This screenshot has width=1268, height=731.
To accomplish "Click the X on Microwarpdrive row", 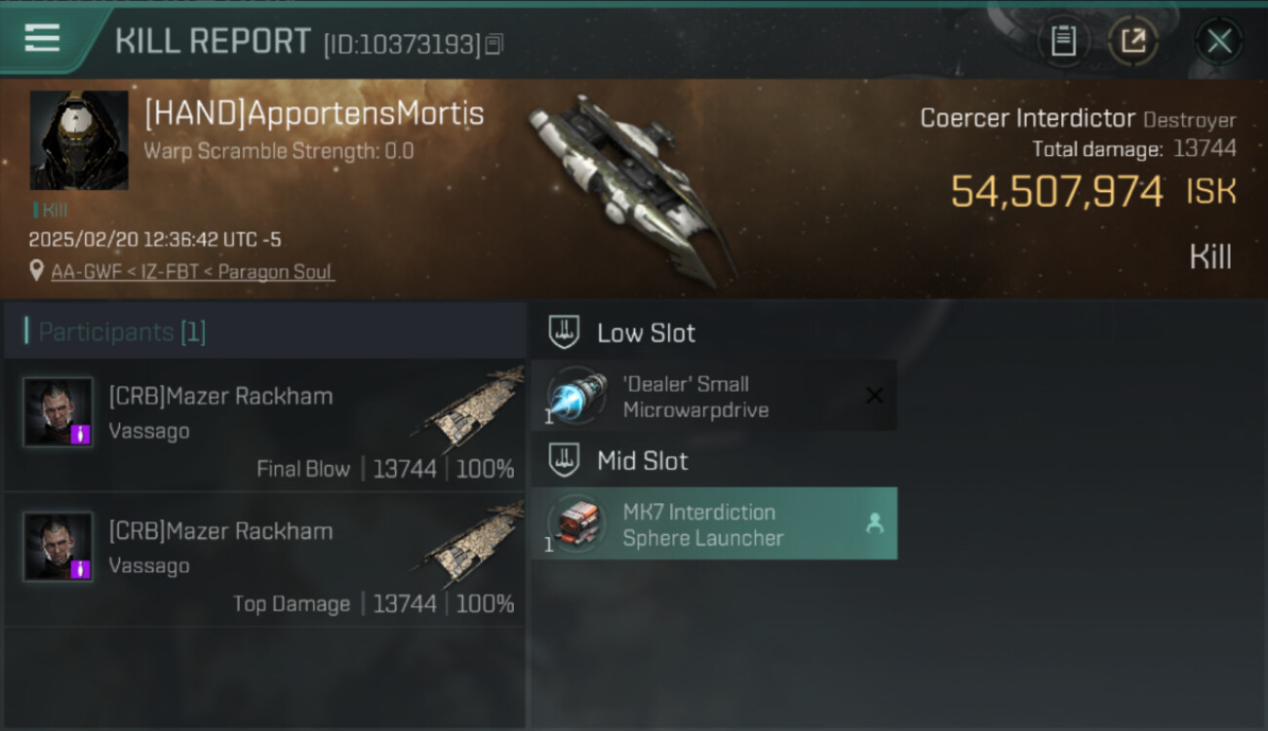I will pos(875,395).
